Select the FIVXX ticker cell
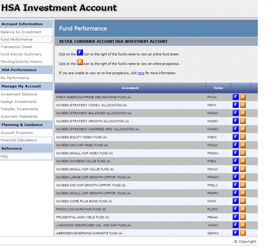 (212, 97)
